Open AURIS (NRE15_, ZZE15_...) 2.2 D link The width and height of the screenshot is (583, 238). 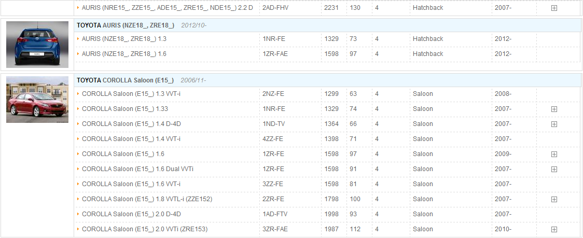tap(168, 8)
